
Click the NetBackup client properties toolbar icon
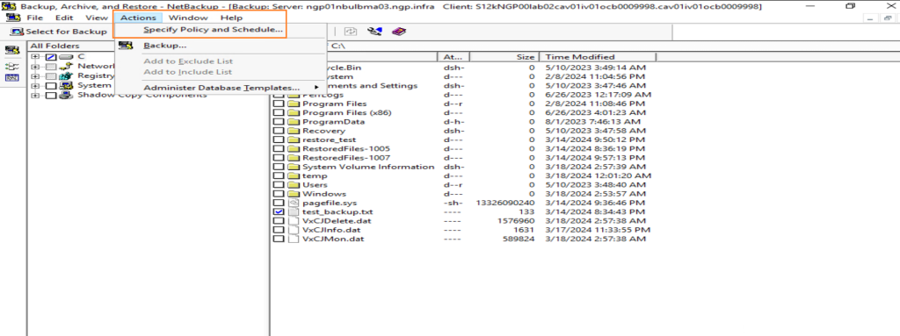pyautogui.click(x=374, y=32)
